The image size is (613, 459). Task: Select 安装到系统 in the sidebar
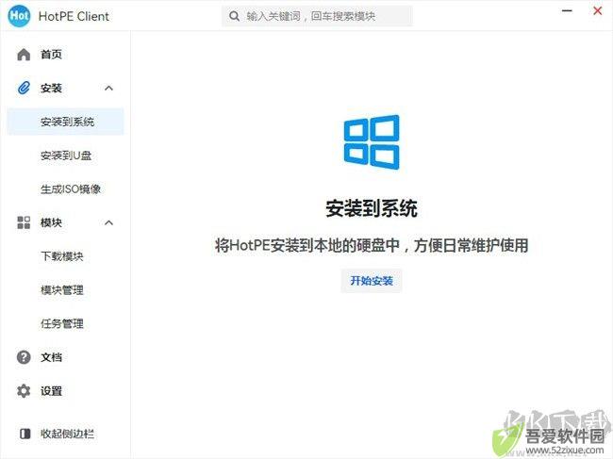click(66, 122)
